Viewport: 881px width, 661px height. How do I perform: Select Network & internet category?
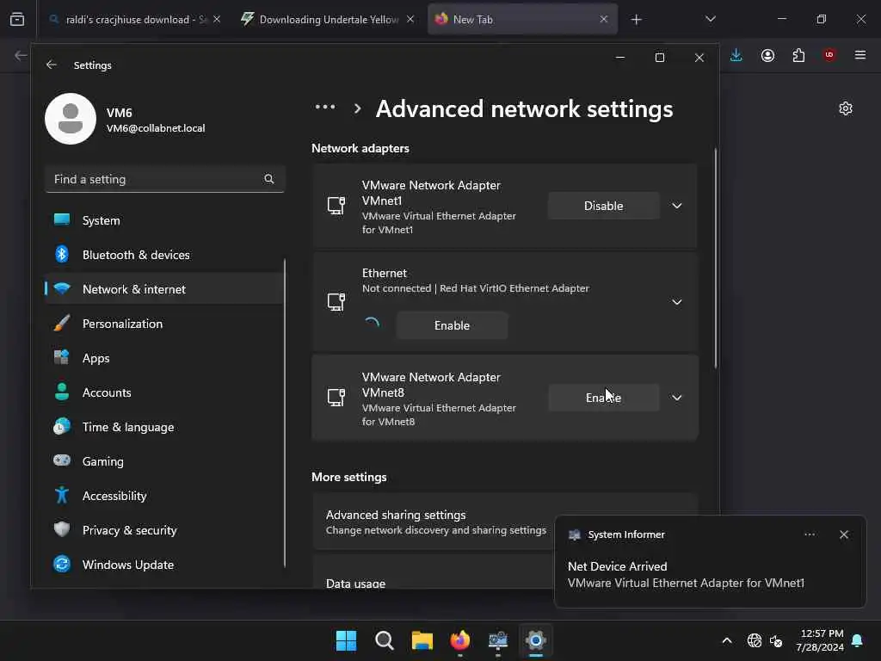tap(164, 289)
